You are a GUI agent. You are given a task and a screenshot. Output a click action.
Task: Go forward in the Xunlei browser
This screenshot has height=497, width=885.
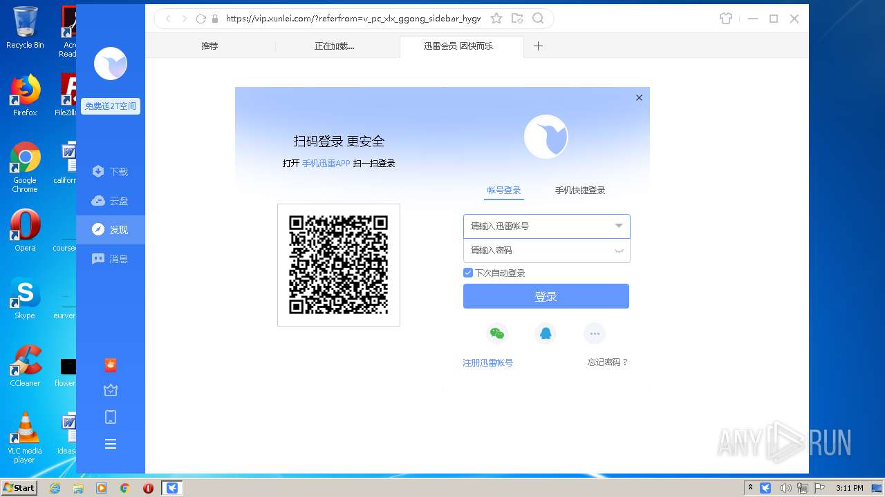[x=184, y=19]
